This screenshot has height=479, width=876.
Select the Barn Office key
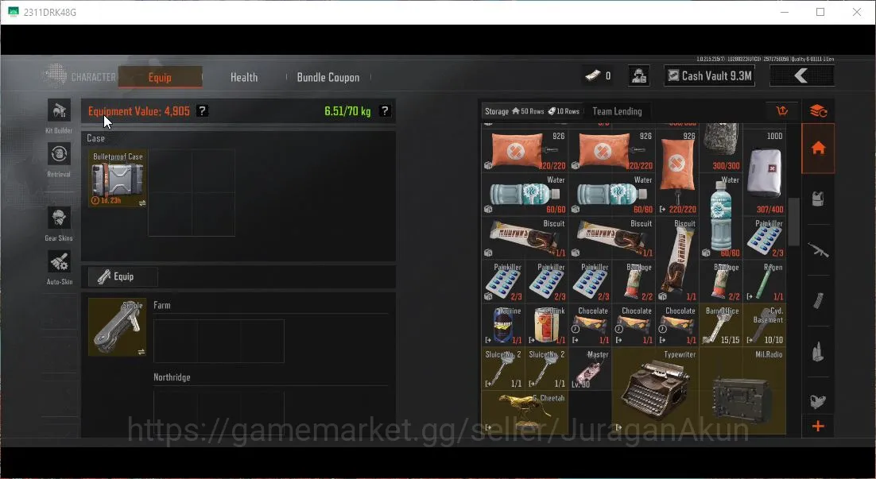721,325
